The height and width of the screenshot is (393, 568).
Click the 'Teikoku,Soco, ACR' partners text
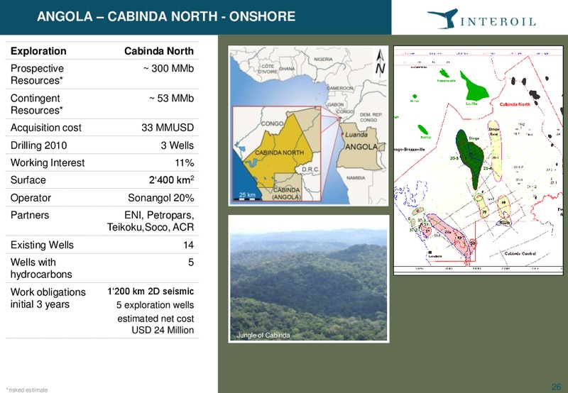click(x=151, y=227)
